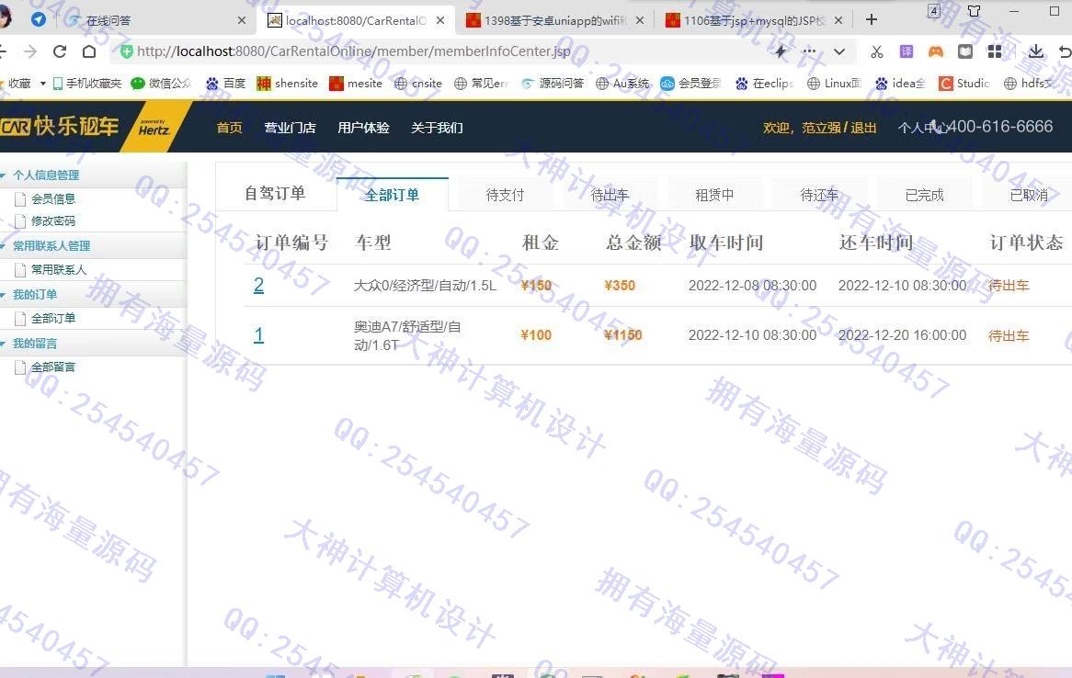
Task: Select the 待支付 order tab
Action: [x=506, y=195]
